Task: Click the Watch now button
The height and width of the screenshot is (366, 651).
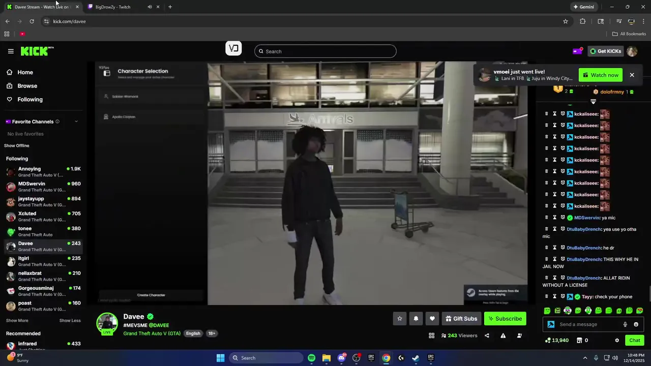Action: [x=601, y=75]
